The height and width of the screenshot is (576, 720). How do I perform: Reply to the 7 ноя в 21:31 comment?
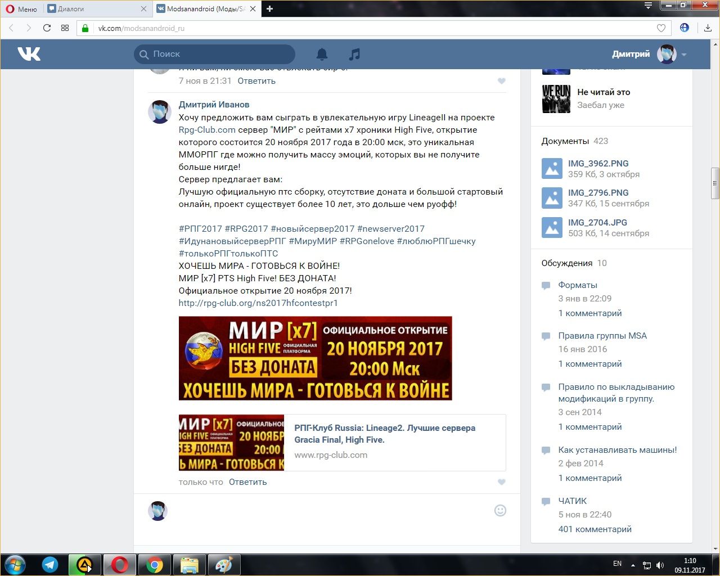click(256, 81)
